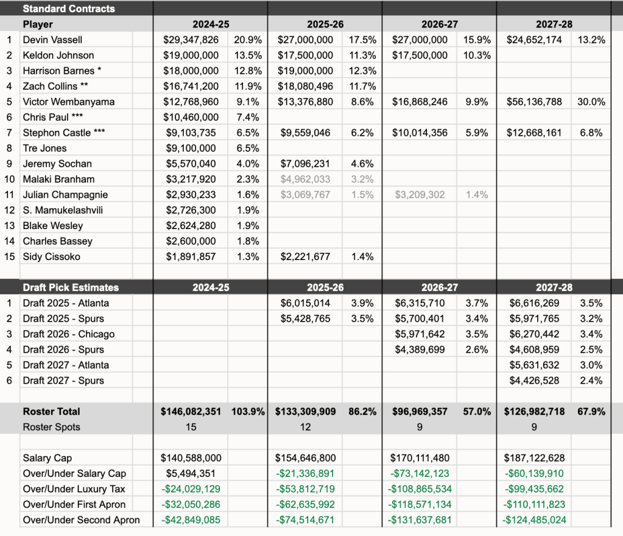The height and width of the screenshot is (536, 623).
Task: Select the Roster Total amount for 2024-25
Action: point(189,412)
